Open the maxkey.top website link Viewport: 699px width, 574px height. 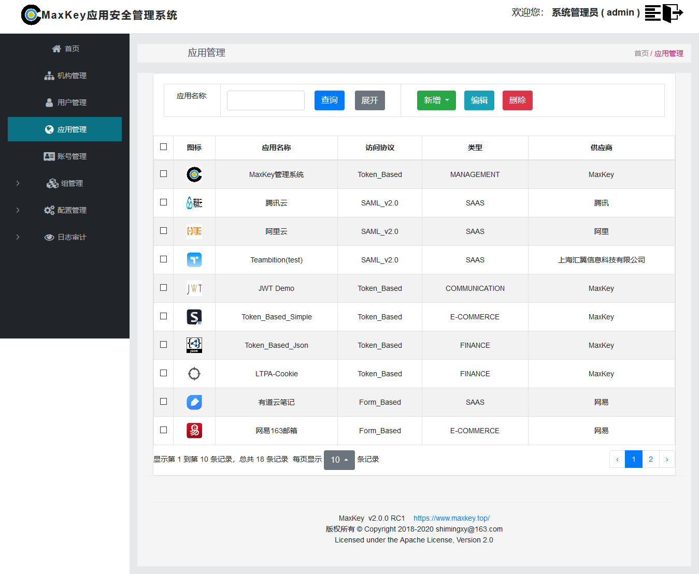pos(451,518)
